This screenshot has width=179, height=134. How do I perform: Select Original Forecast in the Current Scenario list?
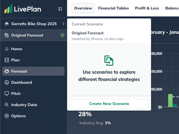(x=88, y=33)
